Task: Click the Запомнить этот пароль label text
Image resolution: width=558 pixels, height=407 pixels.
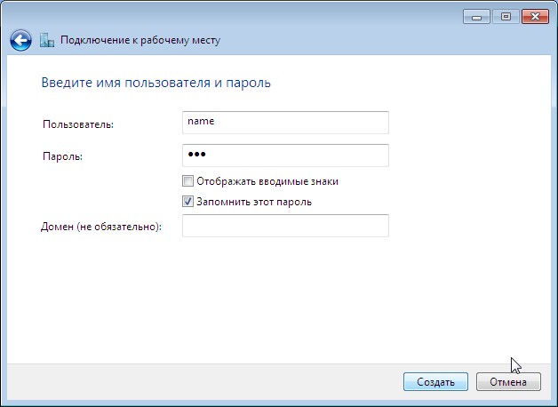Action: click(254, 202)
